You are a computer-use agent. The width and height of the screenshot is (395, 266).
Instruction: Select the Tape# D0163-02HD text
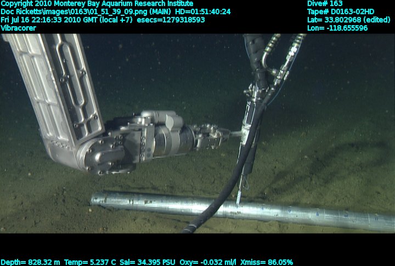coord(341,12)
